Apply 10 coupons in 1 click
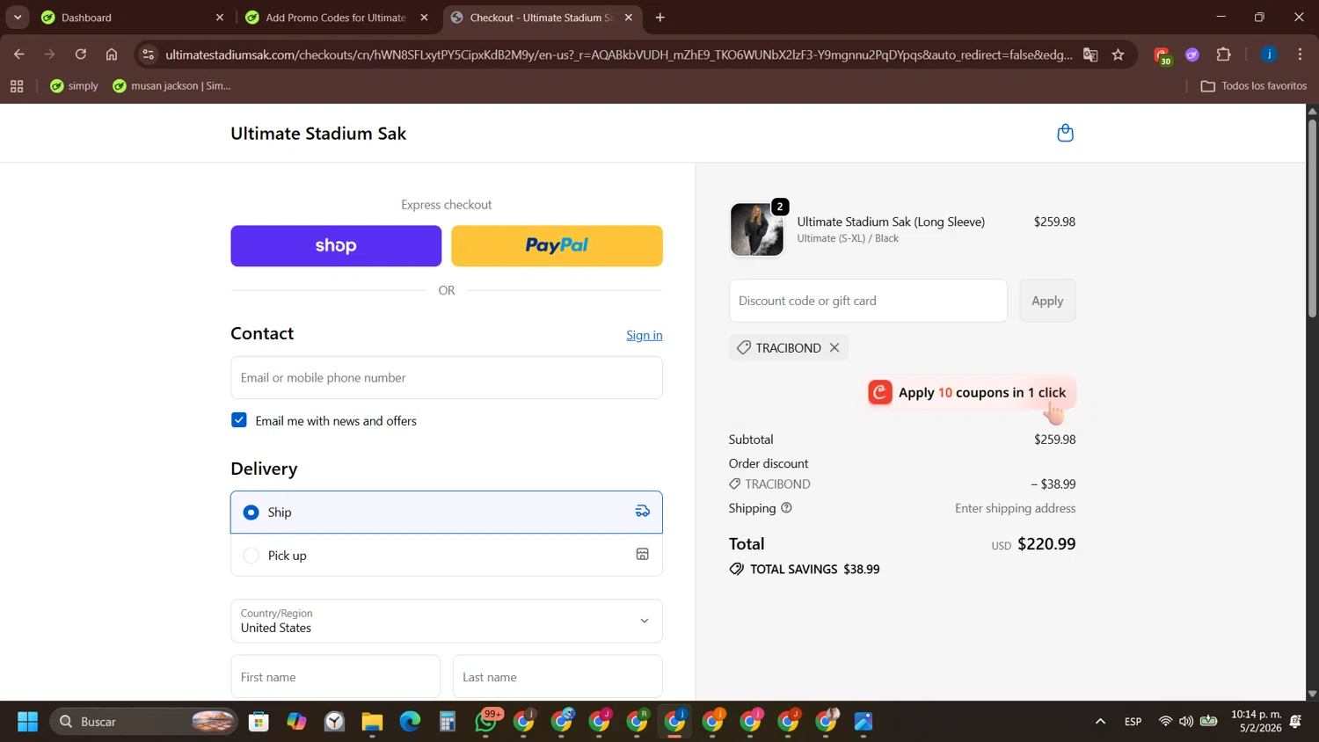This screenshot has width=1319, height=742. (972, 392)
